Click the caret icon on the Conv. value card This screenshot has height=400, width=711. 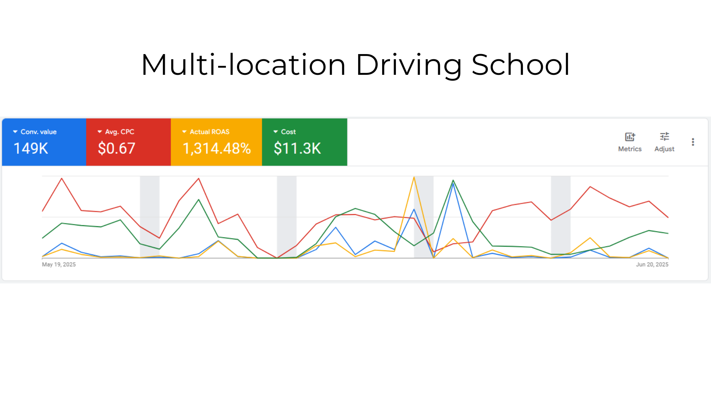pos(15,131)
